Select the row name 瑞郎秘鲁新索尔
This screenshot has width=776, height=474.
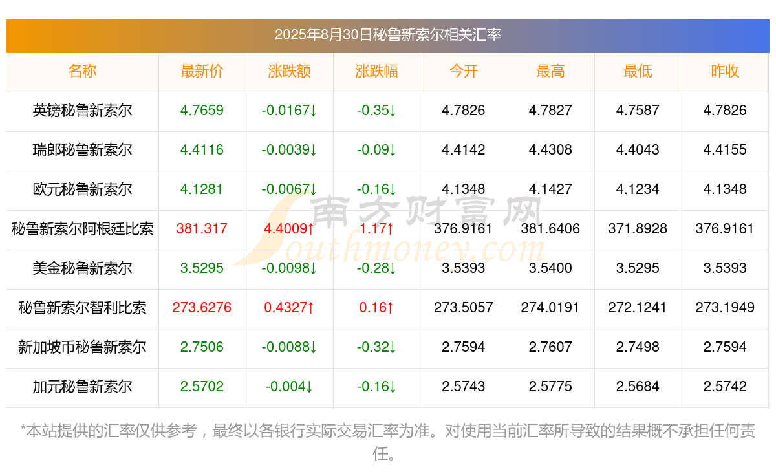(x=82, y=150)
